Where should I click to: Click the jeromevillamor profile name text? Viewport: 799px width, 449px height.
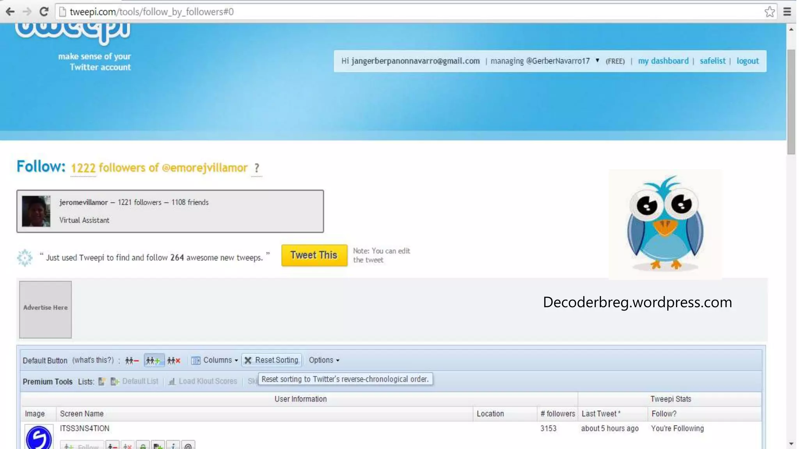pos(83,202)
